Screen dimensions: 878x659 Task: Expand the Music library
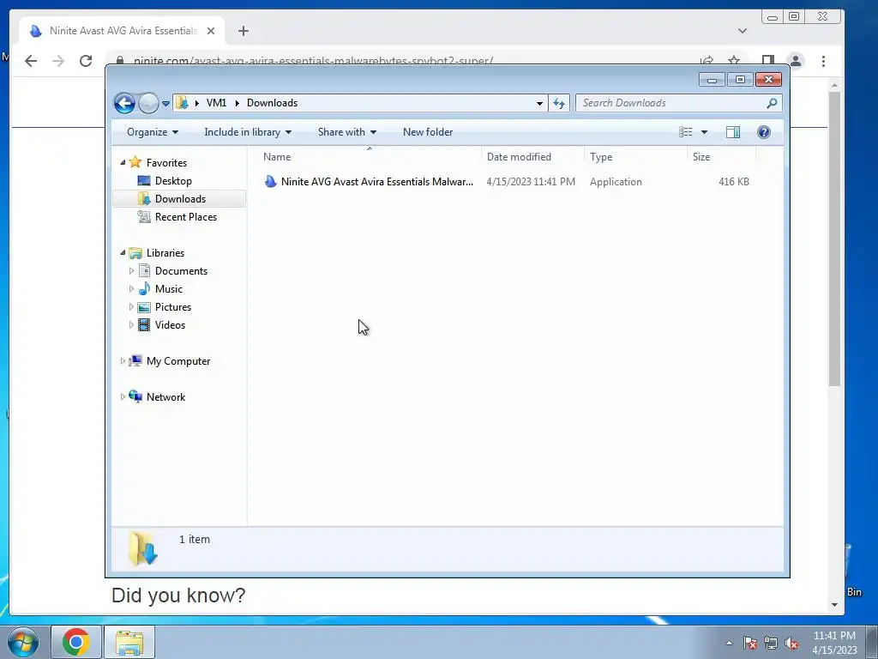coord(131,289)
